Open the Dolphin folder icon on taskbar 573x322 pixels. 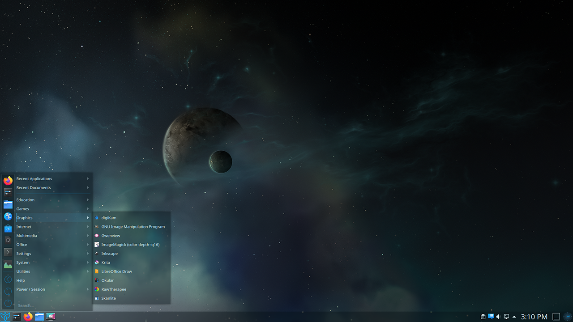tap(39, 317)
